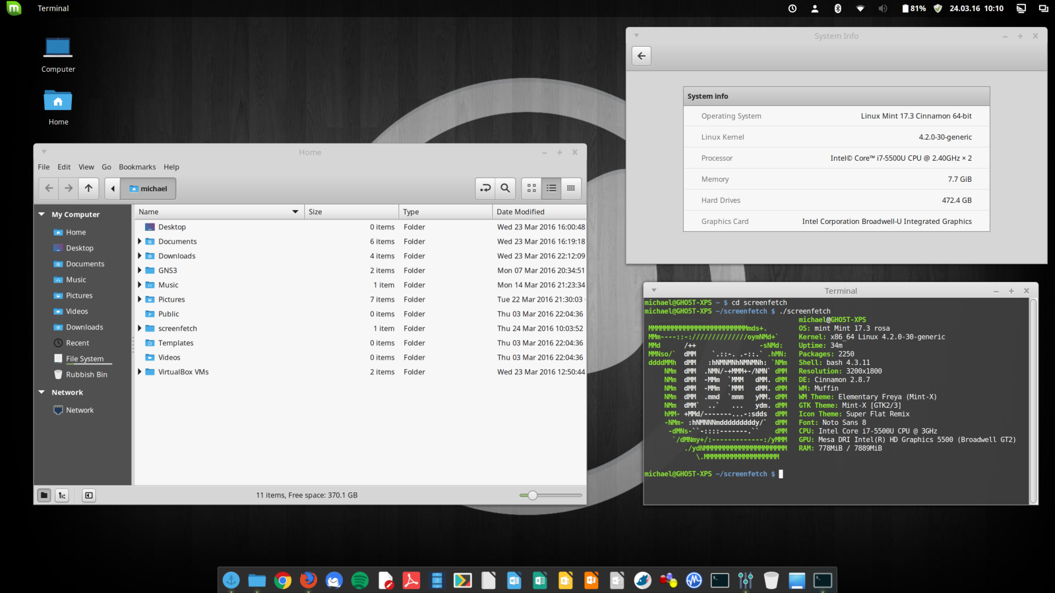Sort files by the Type column
This screenshot has width=1055, height=593.
446,212
